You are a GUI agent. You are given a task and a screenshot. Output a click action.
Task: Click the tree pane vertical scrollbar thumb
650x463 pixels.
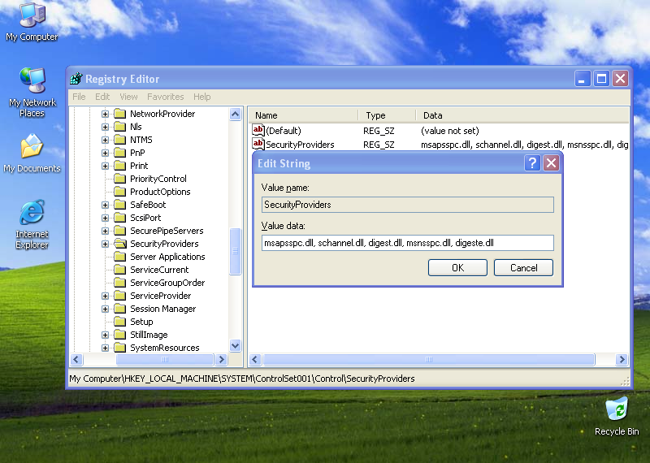pyautogui.click(x=235, y=251)
